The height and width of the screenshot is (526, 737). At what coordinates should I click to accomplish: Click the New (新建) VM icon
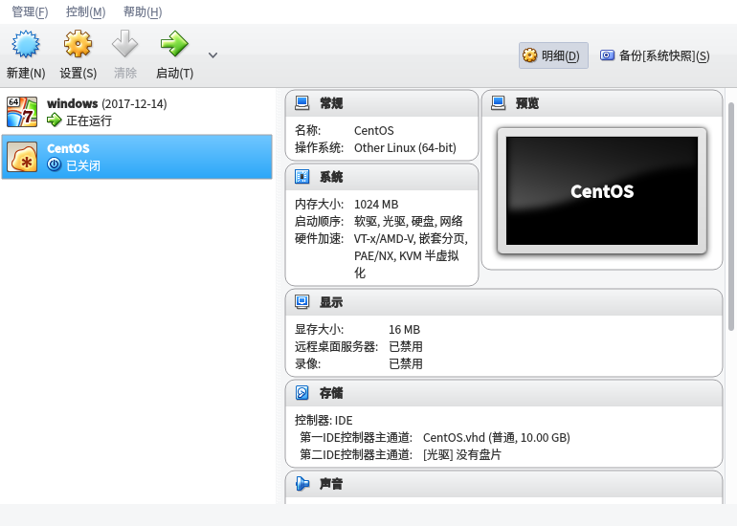click(26, 44)
